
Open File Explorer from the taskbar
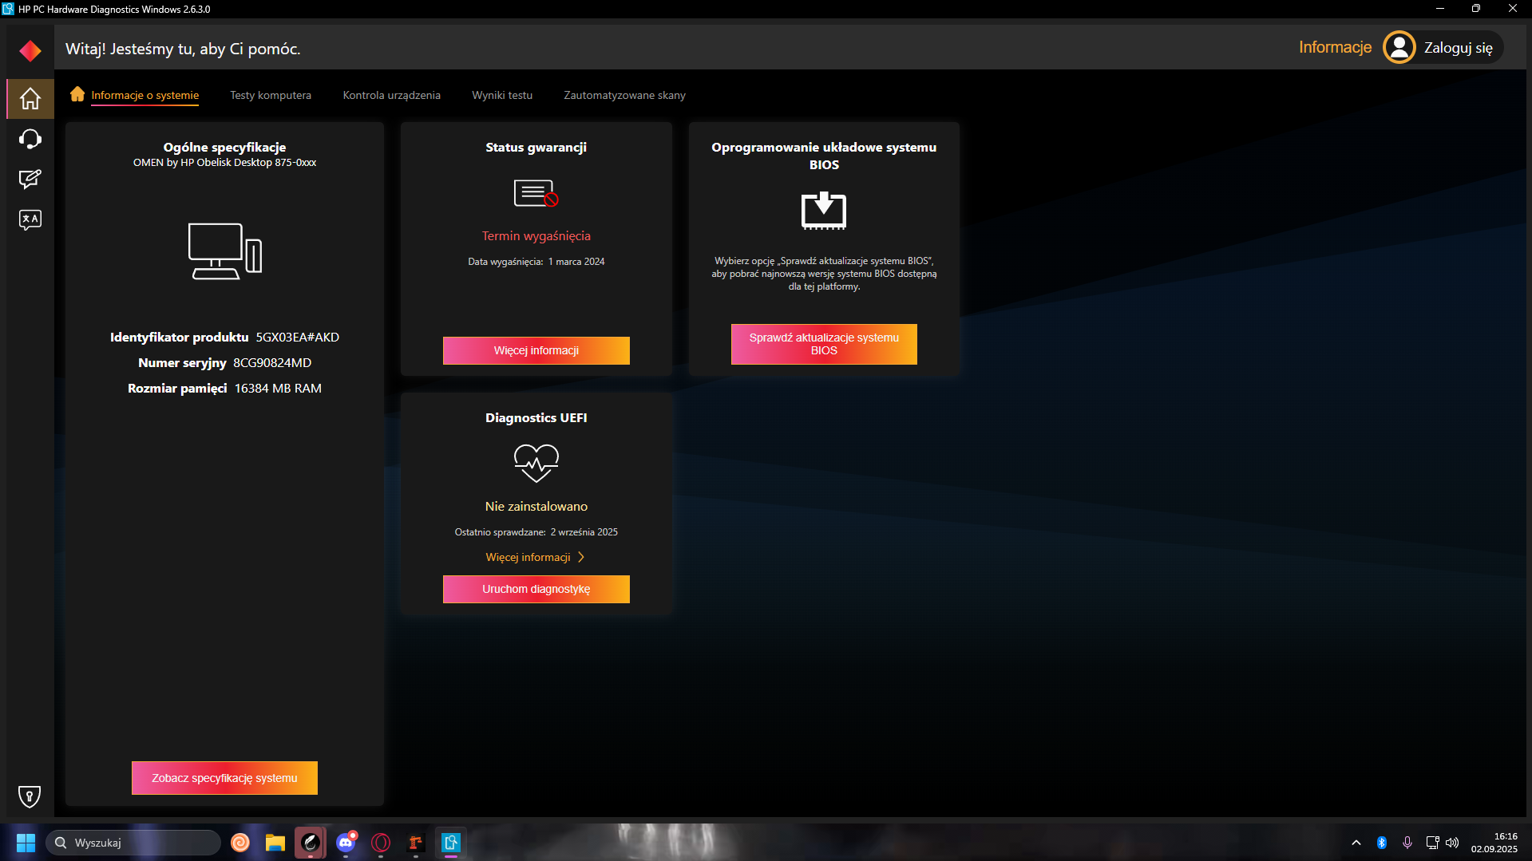[275, 843]
